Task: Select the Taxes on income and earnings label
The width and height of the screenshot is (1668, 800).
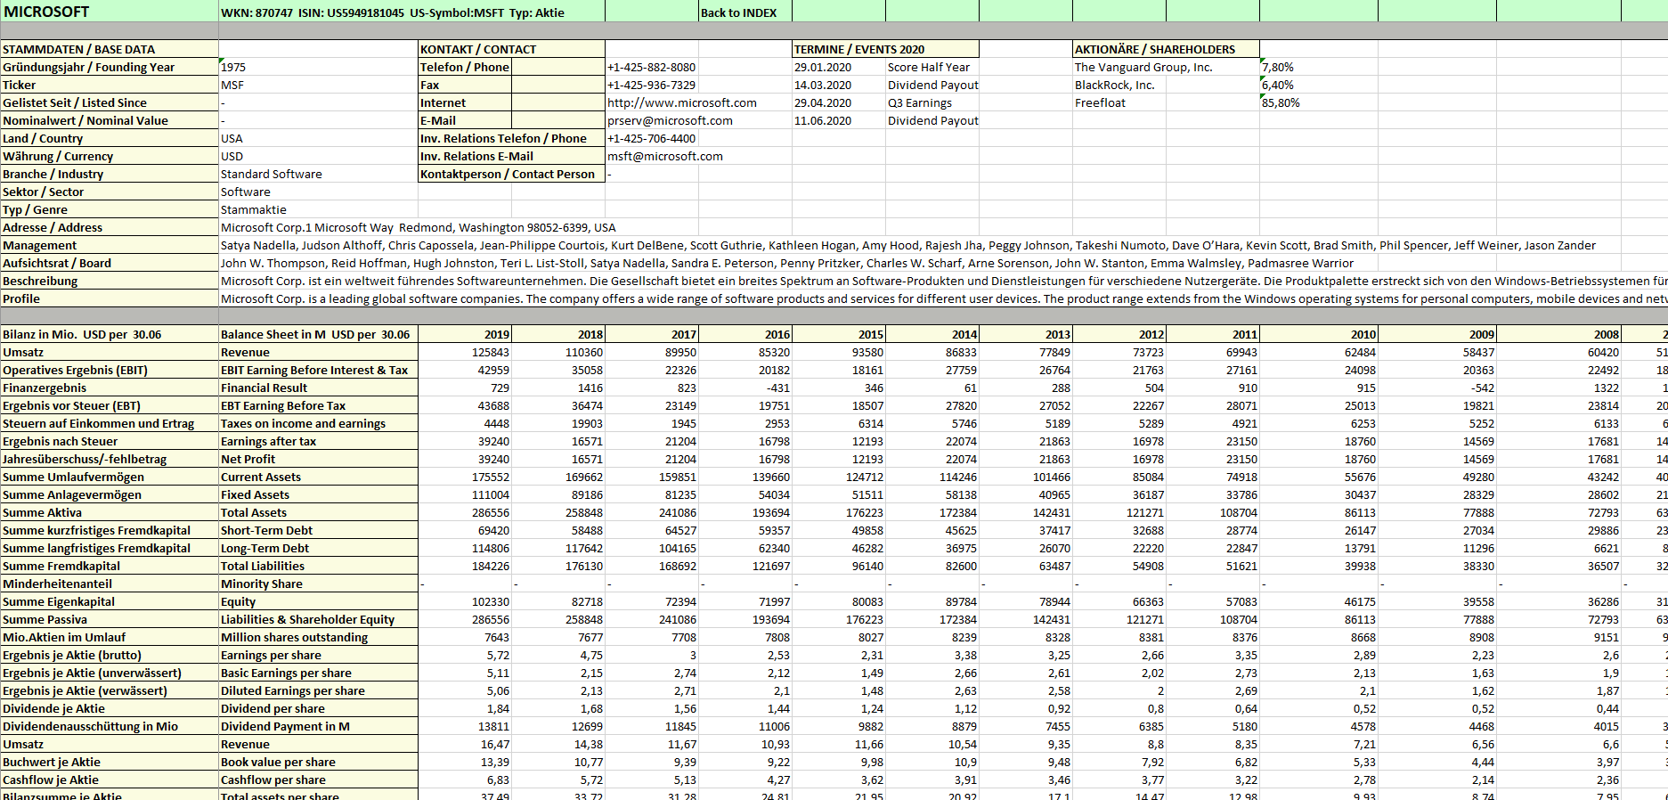Action: (319, 423)
